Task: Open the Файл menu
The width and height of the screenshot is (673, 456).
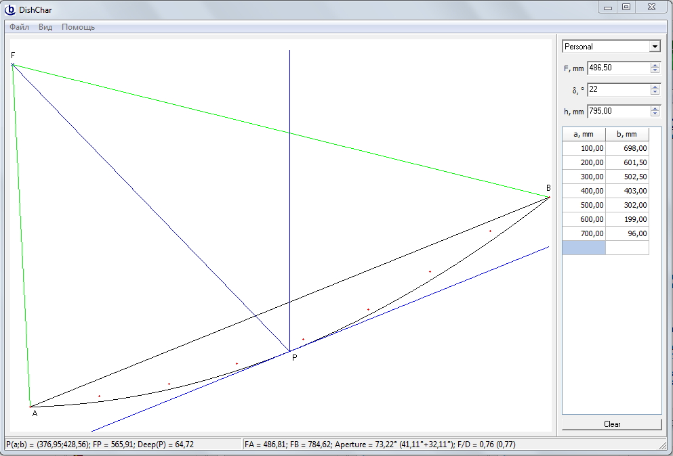Action: coord(19,27)
